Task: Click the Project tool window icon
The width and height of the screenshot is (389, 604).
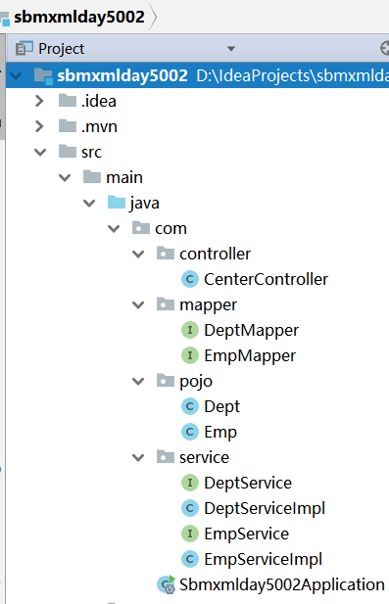Action: tap(24, 49)
